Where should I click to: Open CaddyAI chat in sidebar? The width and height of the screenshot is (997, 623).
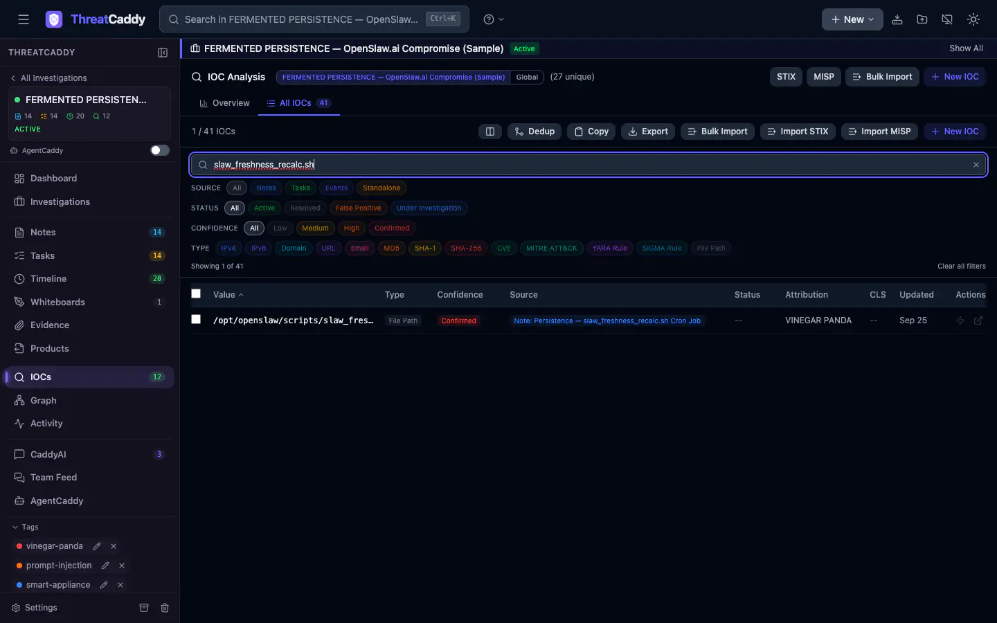[x=90, y=455]
